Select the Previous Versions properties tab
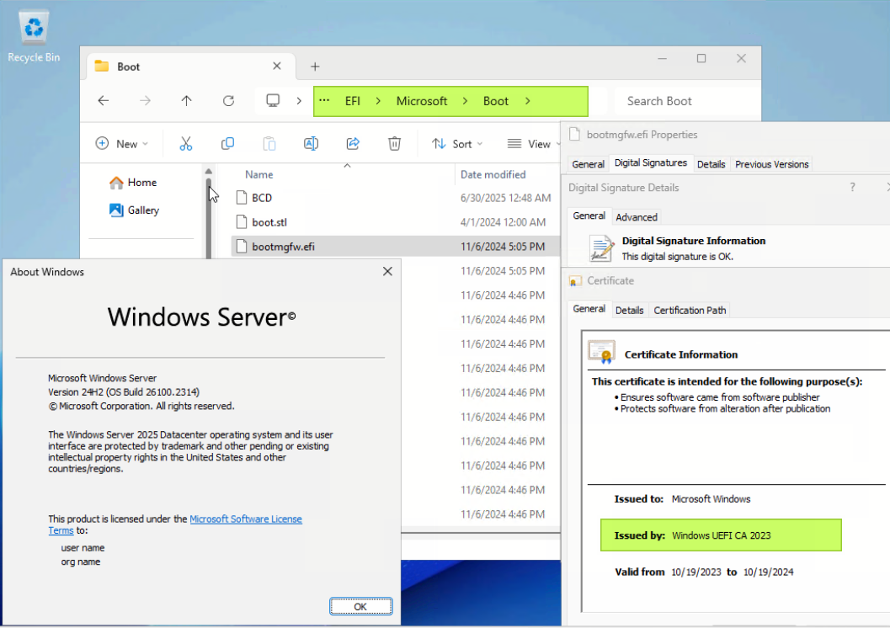890x628 pixels. pyautogui.click(x=771, y=164)
